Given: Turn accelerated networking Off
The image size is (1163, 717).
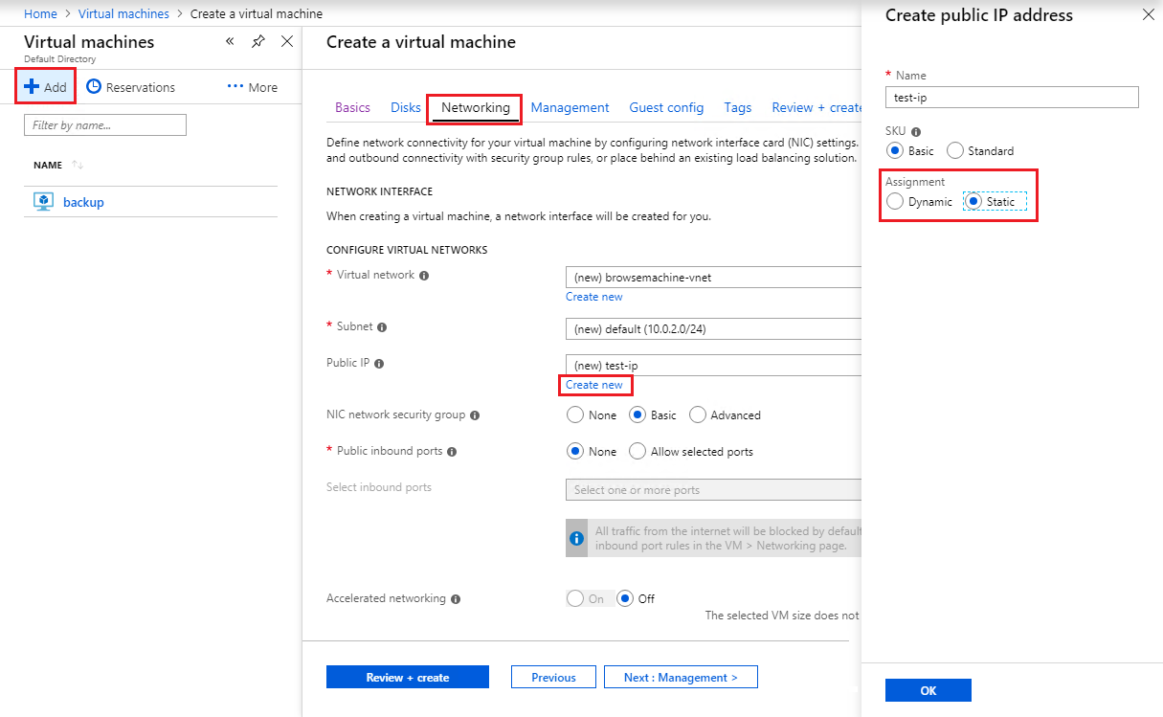Looking at the screenshot, I should pyautogui.click(x=625, y=598).
